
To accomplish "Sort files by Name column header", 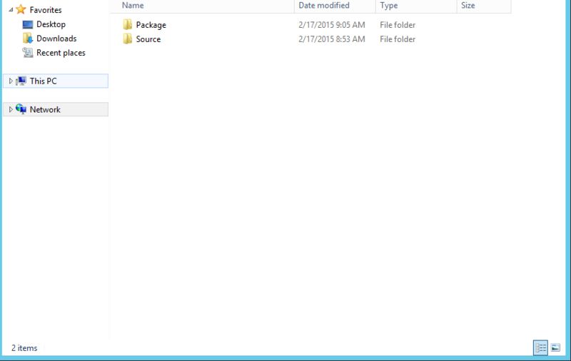I will [x=133, y=6].
